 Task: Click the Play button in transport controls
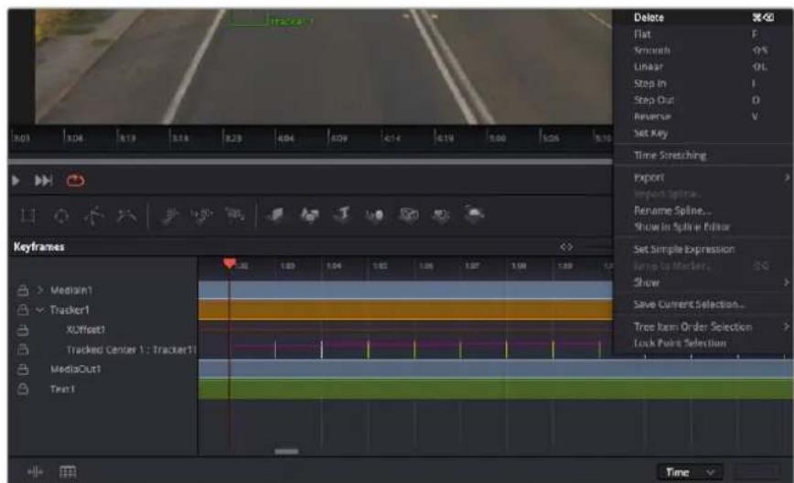tap(16, 180)
